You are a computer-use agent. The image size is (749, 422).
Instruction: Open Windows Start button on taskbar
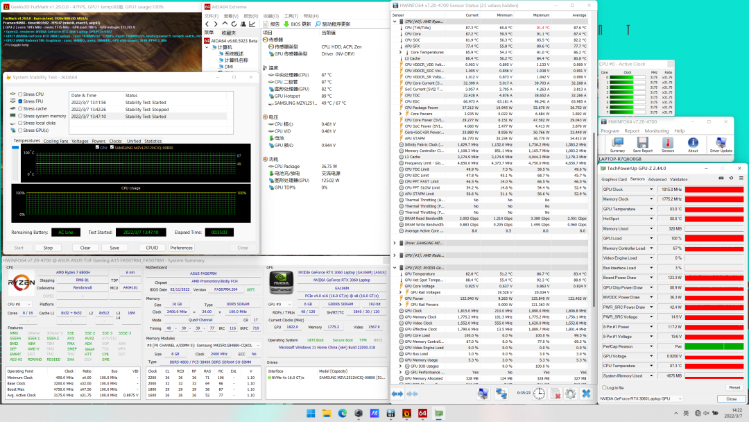click(311, 414)
